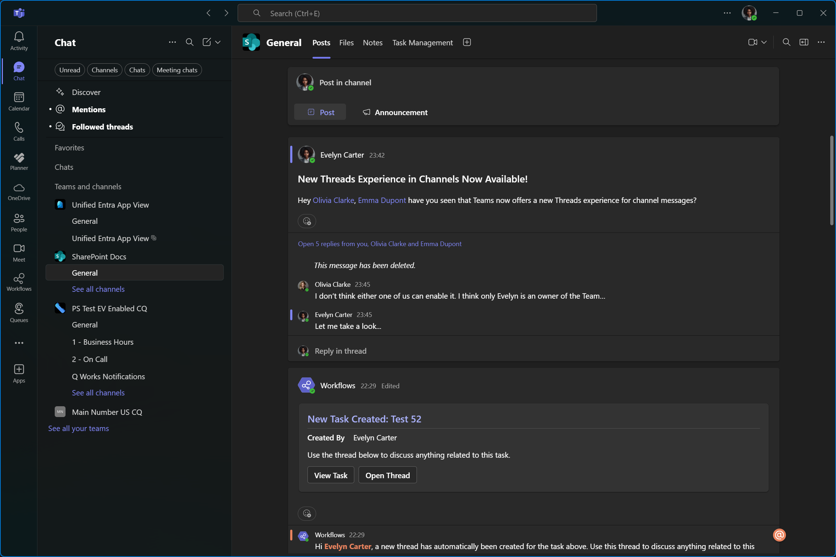
Task: Switch to the Notes tab
Action: click(x=373, y=42)
